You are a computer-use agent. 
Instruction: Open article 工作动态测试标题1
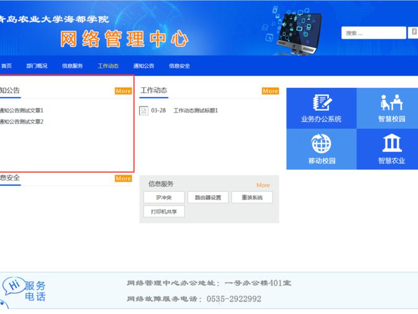[195, 110]
